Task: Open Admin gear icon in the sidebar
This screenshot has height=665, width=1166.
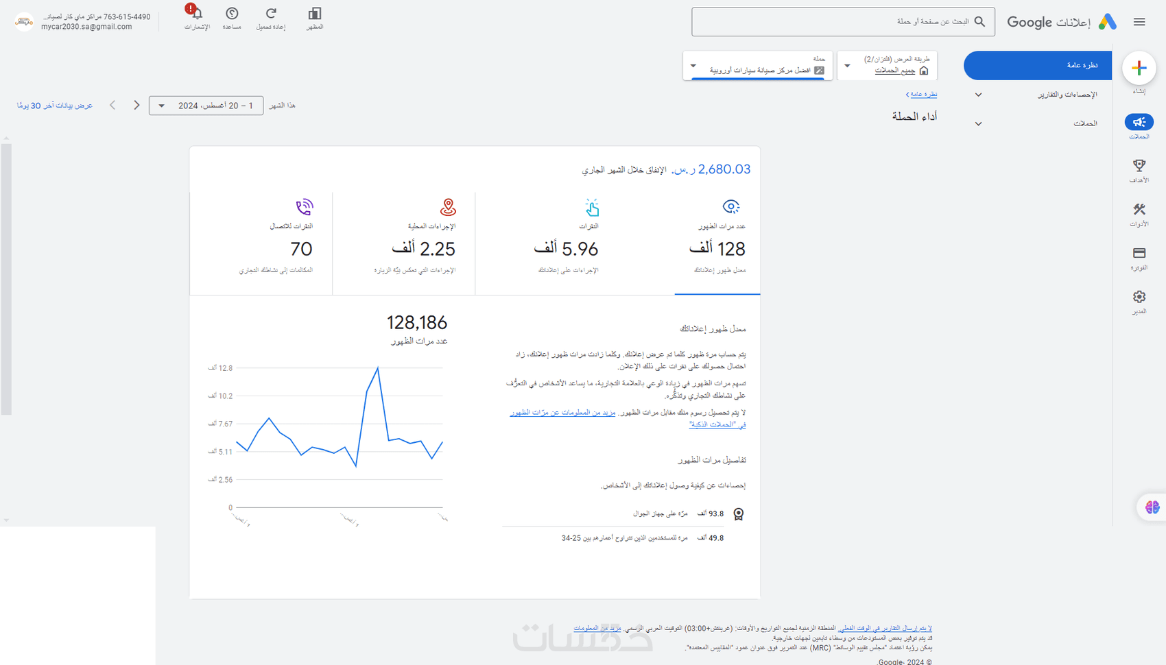Action: coord(1139,297)
